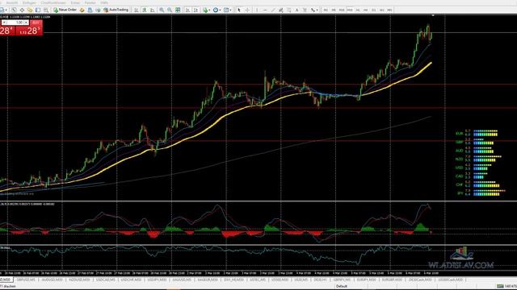Switch to the NZDUSD,M30 chart tab
The width and height of the screenshot is (517, 290).
pos(79,280)
